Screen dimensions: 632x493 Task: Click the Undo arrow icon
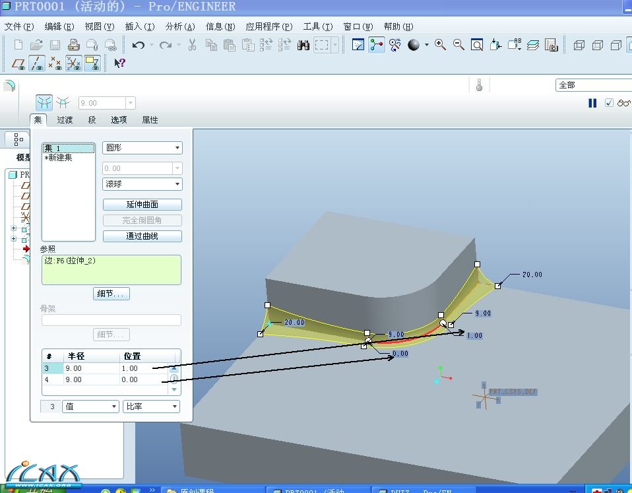138,45
